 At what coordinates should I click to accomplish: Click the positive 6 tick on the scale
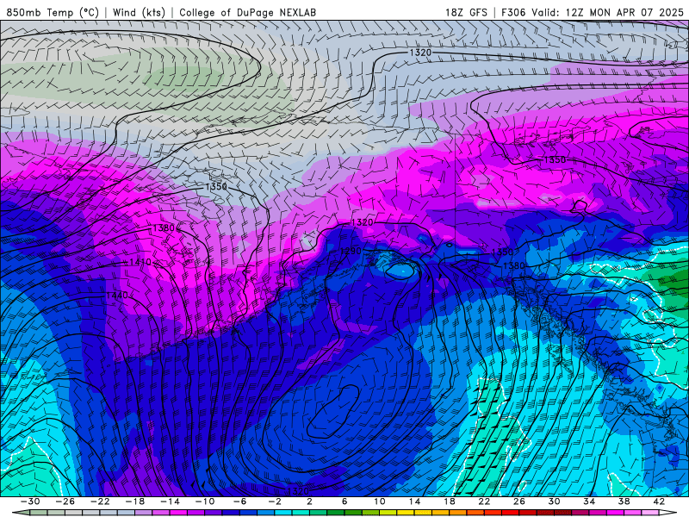(344, 501)
